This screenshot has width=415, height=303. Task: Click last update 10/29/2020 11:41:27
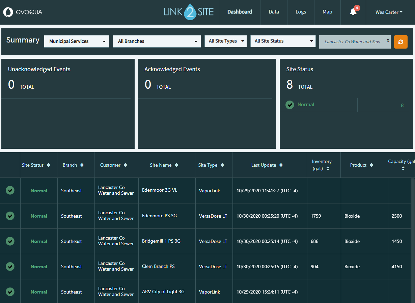click(267, 191)
